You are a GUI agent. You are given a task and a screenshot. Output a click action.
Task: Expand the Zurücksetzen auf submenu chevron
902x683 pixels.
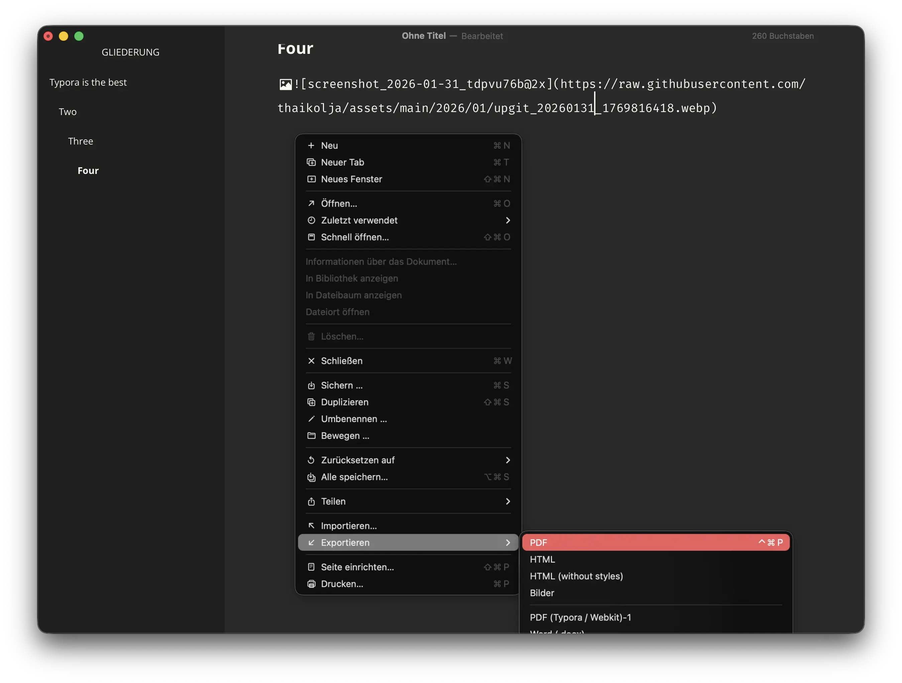508,460
